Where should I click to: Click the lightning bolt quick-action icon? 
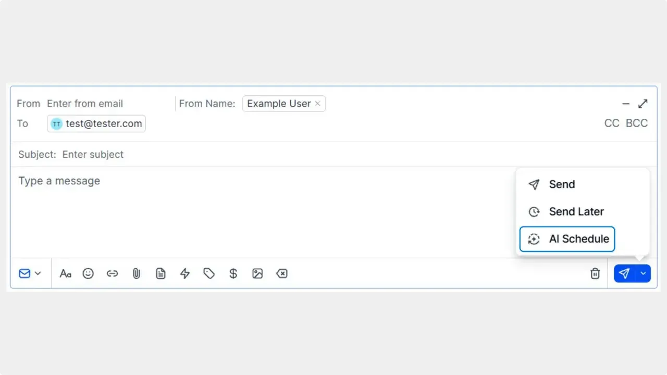[x=185, y=273]
